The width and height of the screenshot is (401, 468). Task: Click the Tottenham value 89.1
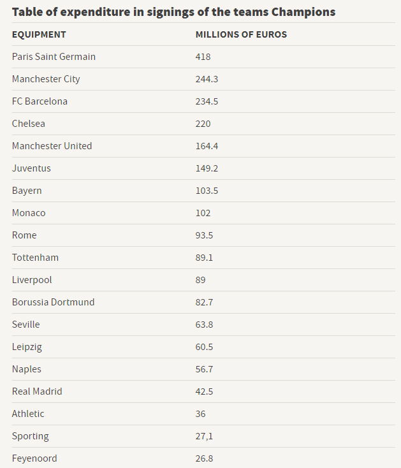pos(204,258)
